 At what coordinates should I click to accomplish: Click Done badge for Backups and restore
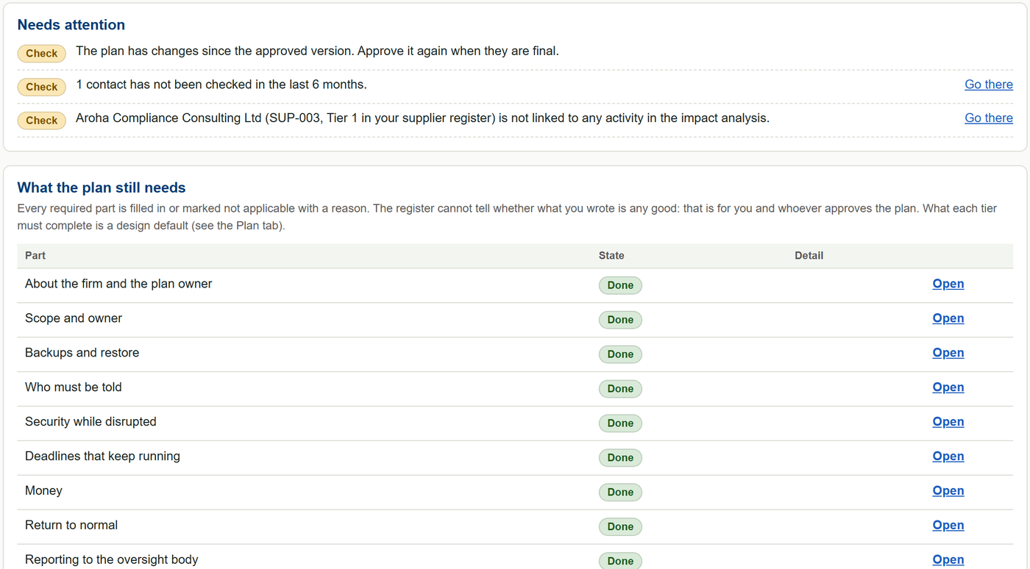620,354
